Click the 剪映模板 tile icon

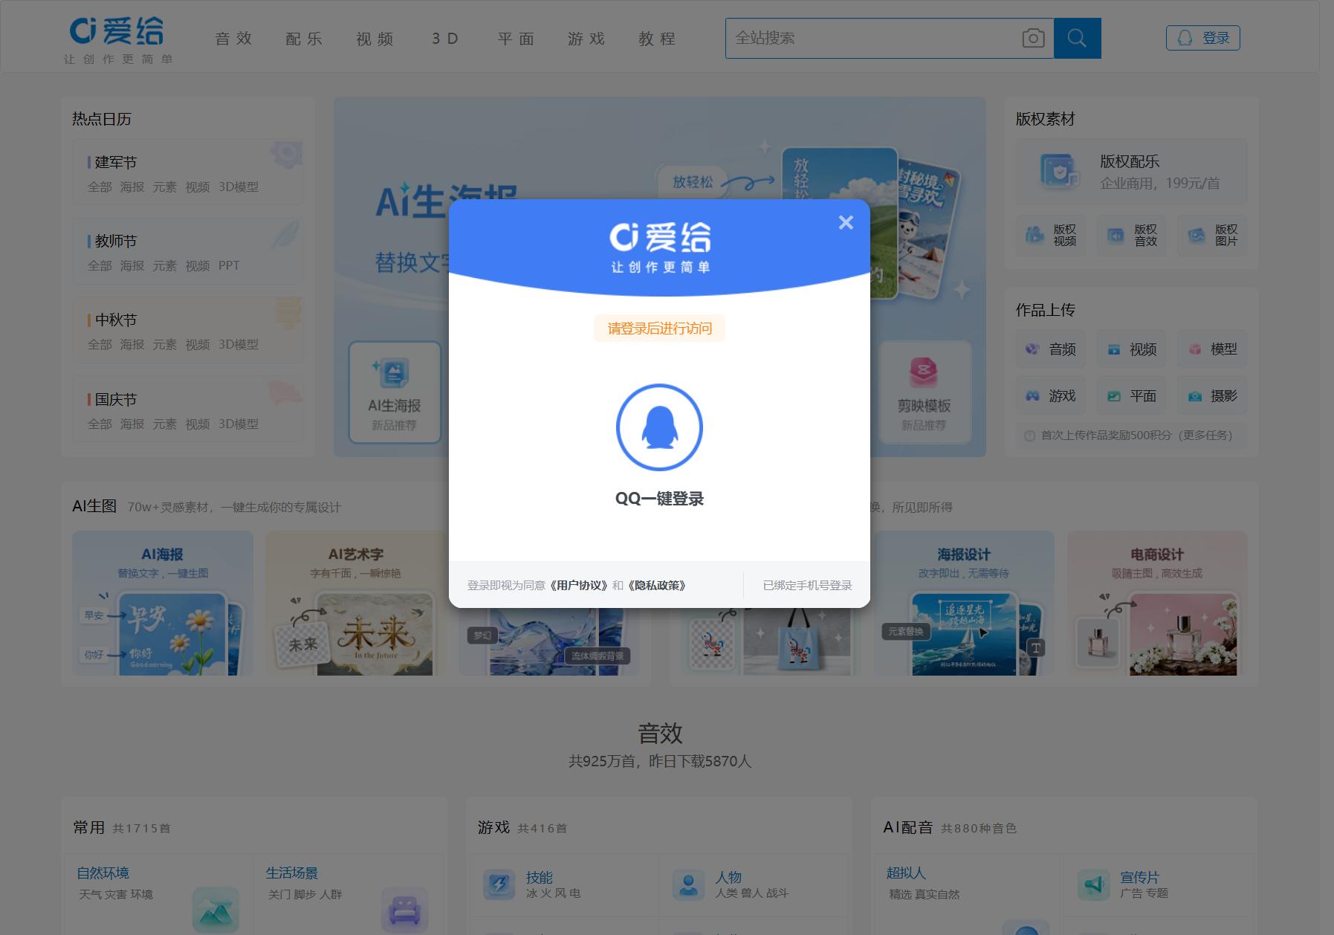(x=923, y=372)
